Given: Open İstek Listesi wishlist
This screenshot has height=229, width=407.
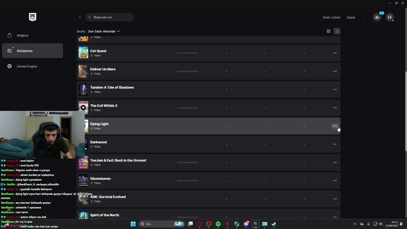Looking at the screenshot, I should pos(331,17).
